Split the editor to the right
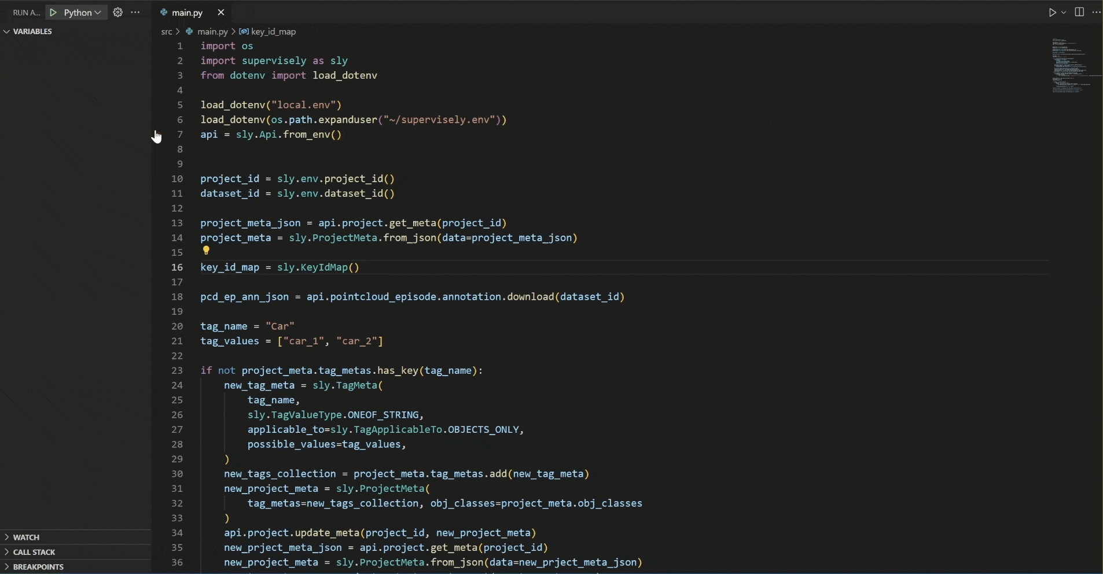Screen dimensions: 1103x574 point(1080,13)
